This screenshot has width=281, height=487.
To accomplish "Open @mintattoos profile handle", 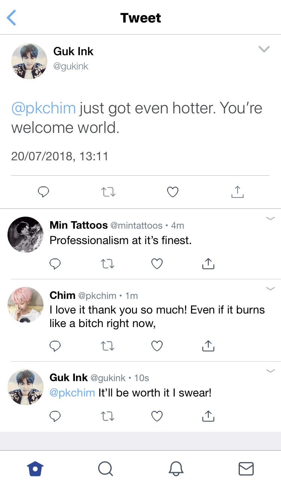I will click(136, 226).
